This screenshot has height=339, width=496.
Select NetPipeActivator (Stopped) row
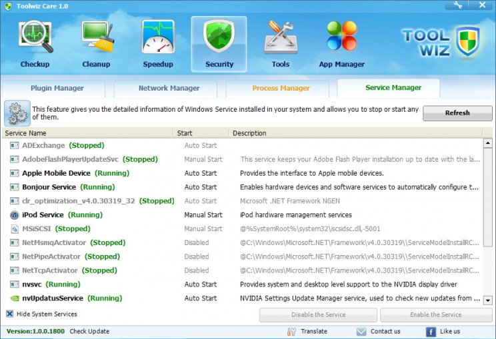coord(243,256)
